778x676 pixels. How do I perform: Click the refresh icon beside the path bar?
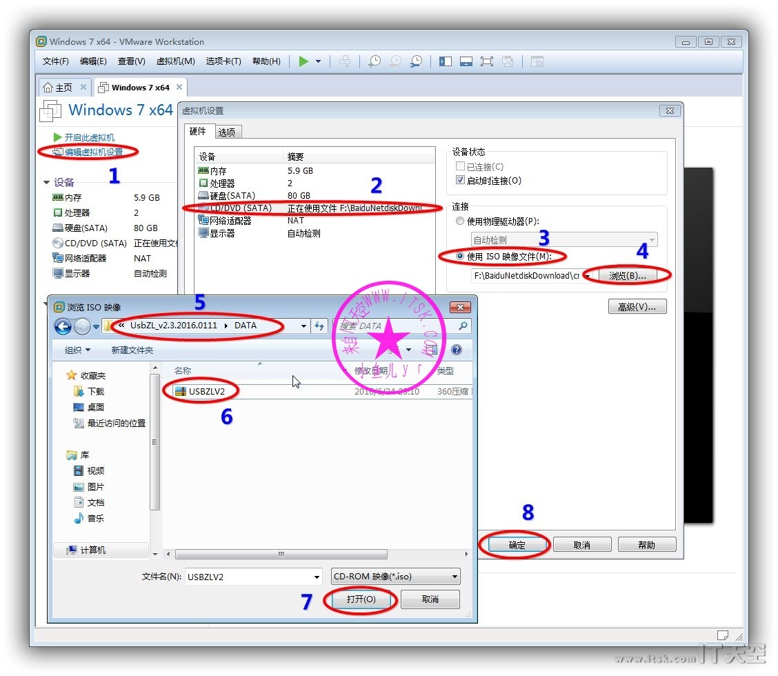[319, 326]
